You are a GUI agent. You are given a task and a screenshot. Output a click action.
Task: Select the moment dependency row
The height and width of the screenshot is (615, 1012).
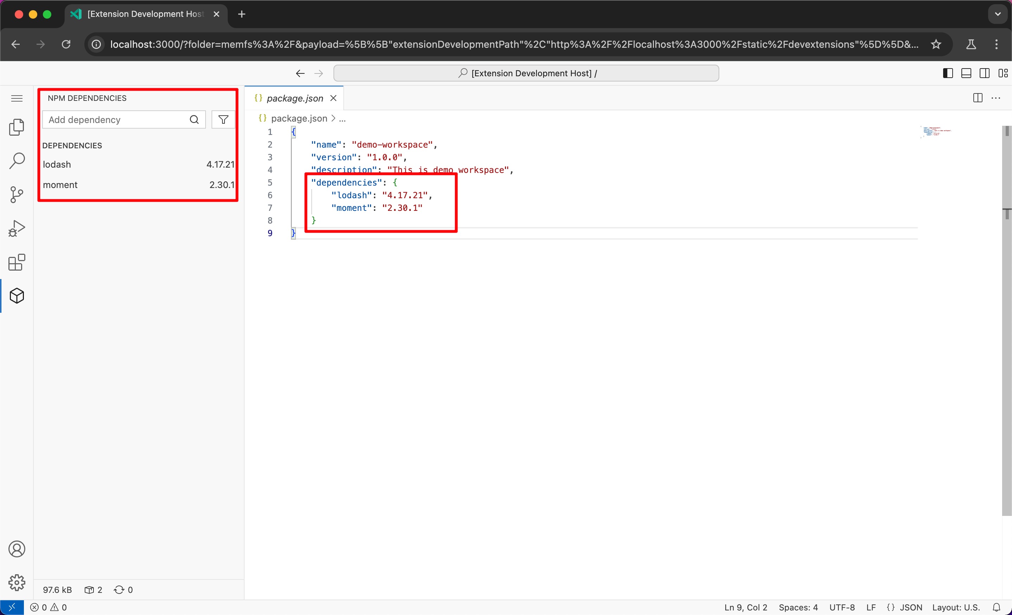pos(138,185)
